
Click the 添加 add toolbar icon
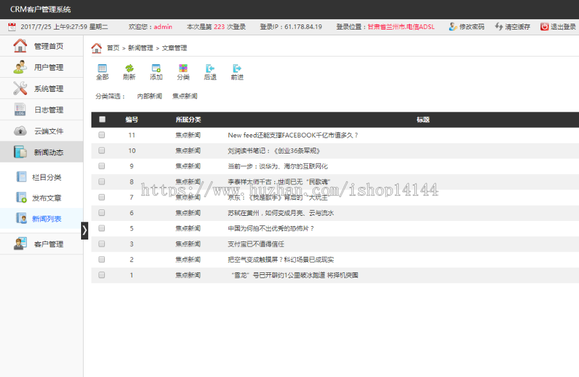click(x=156, y=68)
